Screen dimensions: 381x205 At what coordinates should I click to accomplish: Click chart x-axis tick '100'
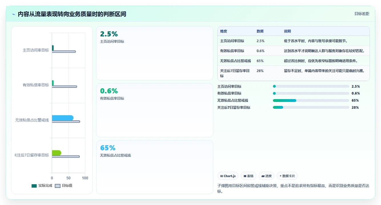coord(85,178)
